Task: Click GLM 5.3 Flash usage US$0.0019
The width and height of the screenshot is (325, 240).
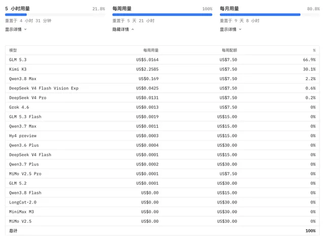Action: [147, 117]
